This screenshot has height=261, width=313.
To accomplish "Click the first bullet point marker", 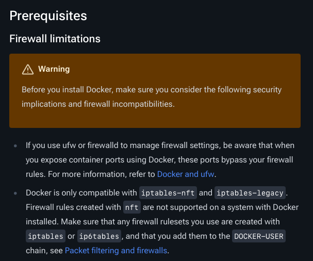I will pyautogui.click(x=15, y=146).
